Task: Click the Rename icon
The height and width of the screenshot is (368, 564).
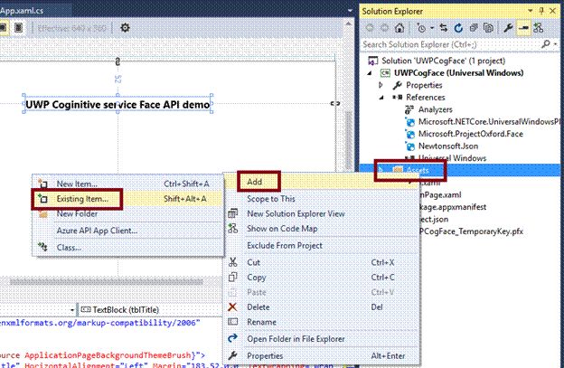Action: 233,322
